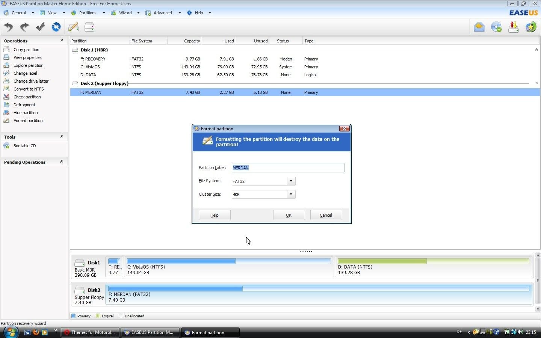This screenshot has width=541, height=338.
Task: Click the Bootable CD text link in Tools
Action: coord(25,146)
